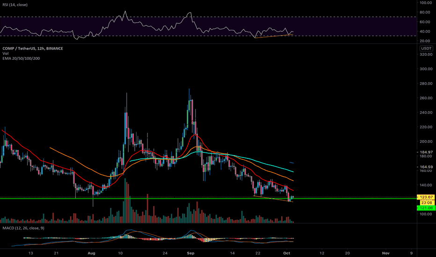Click the 13 date label on time axis

[x=30, y=253]
